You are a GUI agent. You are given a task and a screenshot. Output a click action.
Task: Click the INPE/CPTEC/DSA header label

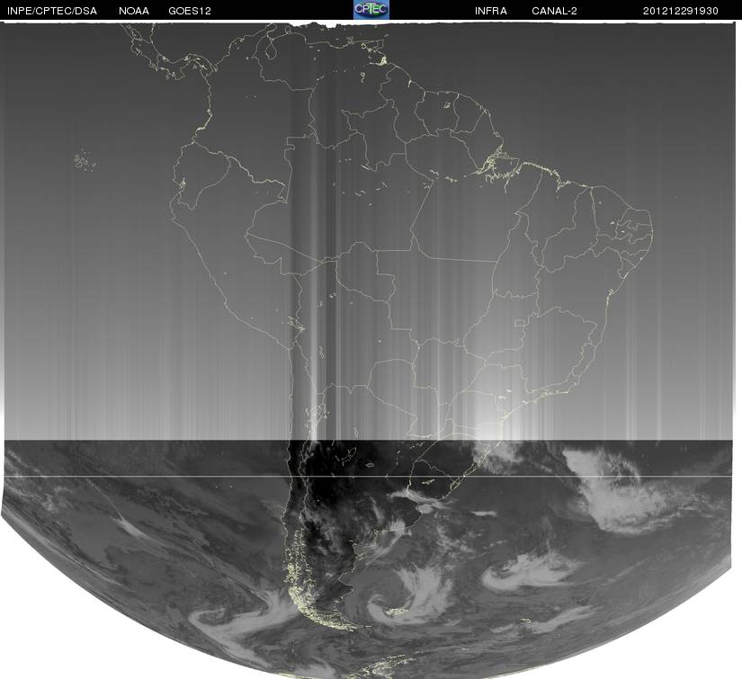(x=52, y=11)
